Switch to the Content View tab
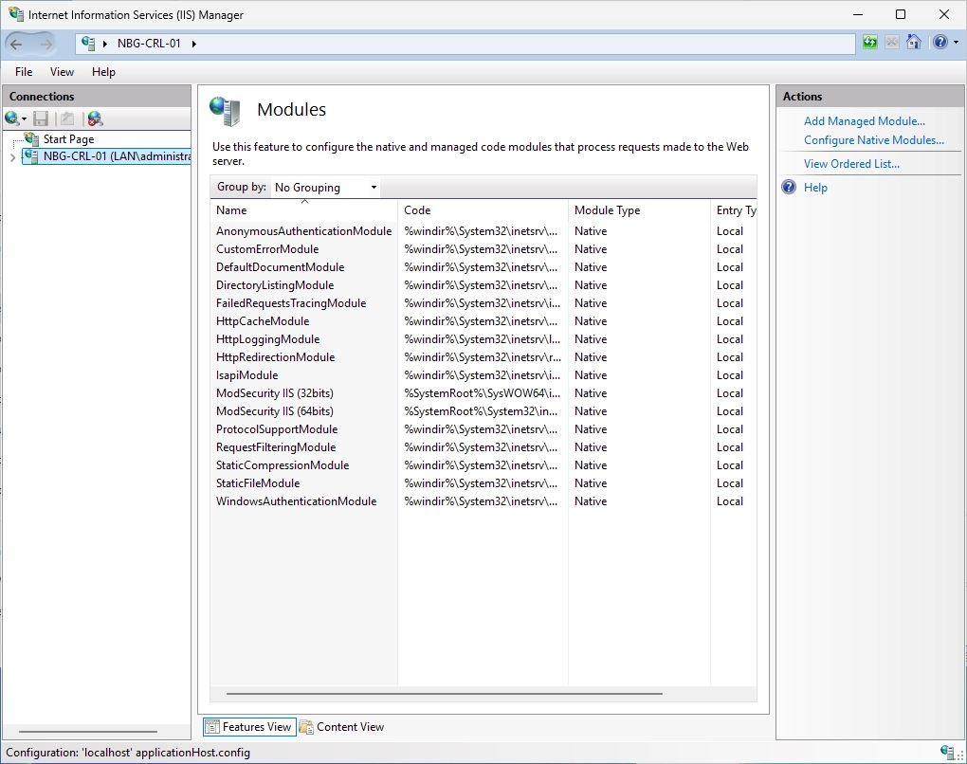Image resolution: width=967 pixels, height=764 pixels. [342, 727]
